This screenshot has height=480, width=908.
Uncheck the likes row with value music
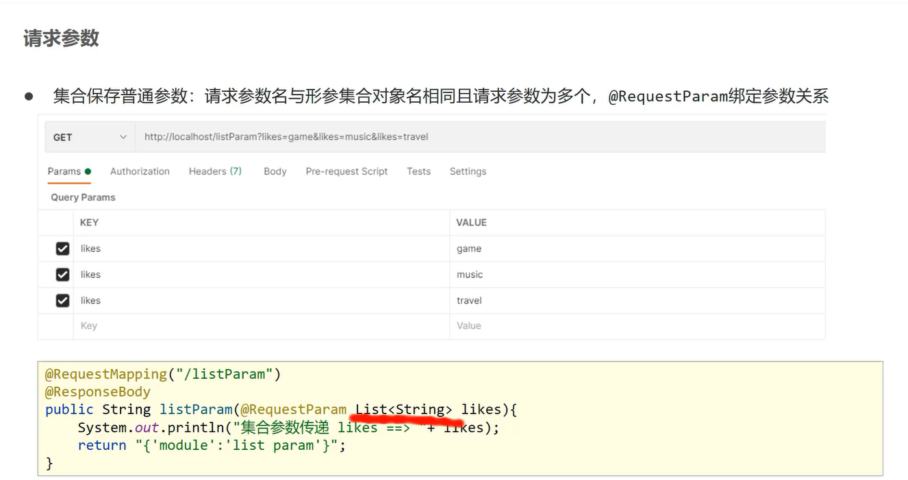[x=62, y=275]
